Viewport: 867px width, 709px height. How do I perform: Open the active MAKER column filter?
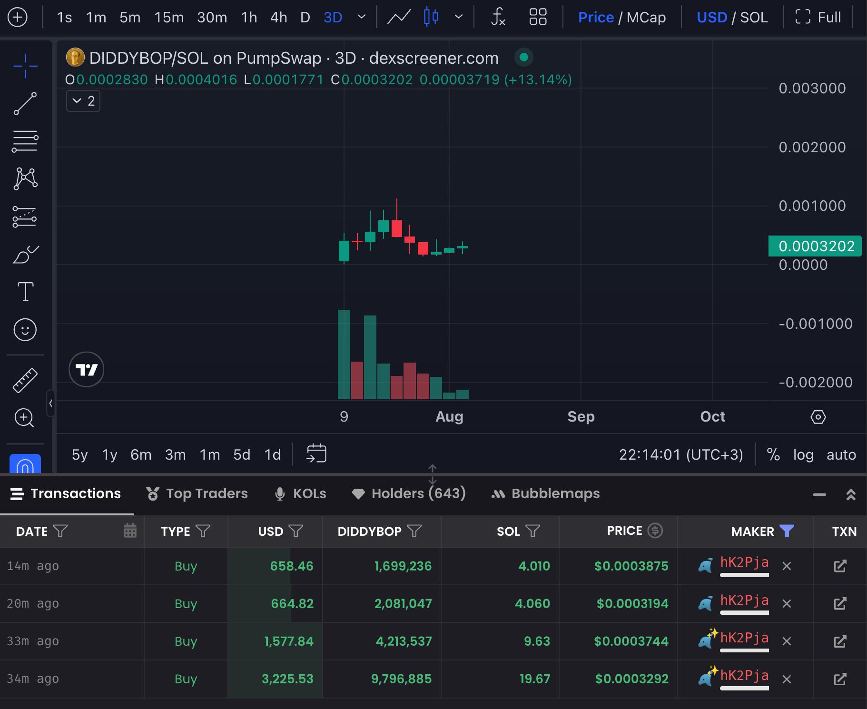pyautogui.click(x=787, y=531)
